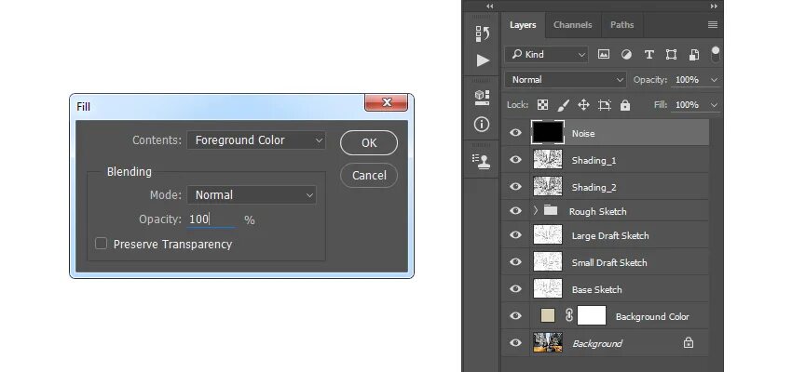Expand the Rough Sketch group
Viewport: 792px width, 372px height.
coord(536,211)
